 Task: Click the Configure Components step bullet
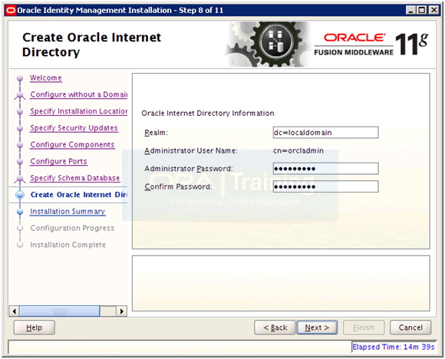pyautogui.click(x=20, y=145)
